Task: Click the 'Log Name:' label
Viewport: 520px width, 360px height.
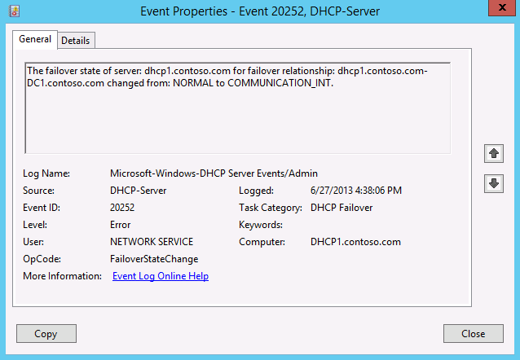Action: click(46, 173)
